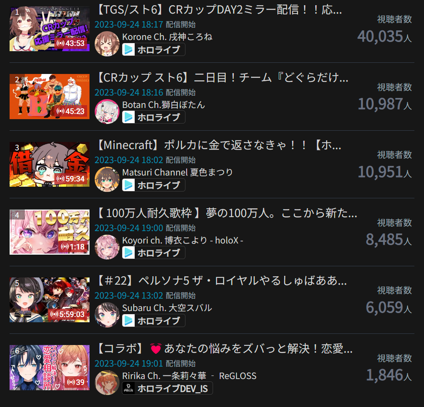
Task: Click ホロライブ tag under Subaru Ch.
Action: click(153, 321)
